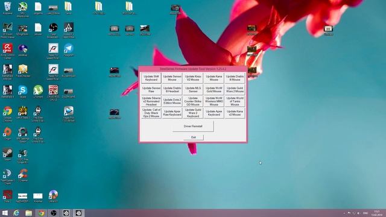Screen dimensions: 386x217
Task: Select the TraceChecker desktop icon
Action: 23,71
